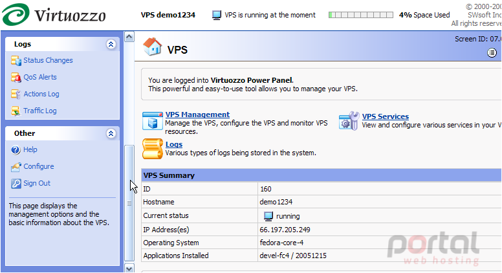Collapse the Other sidebar section
502x273 pixels.
click(111, 133)
